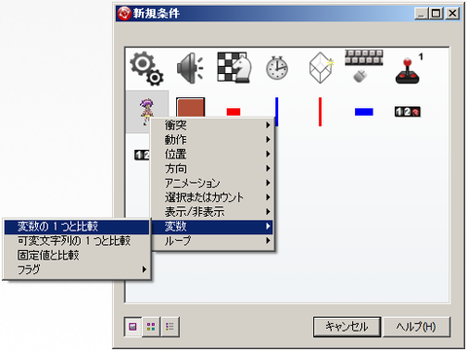The image size is (467, 351).
Task: Expand the 衝突 submenu
Action: (x=212, y=125)
